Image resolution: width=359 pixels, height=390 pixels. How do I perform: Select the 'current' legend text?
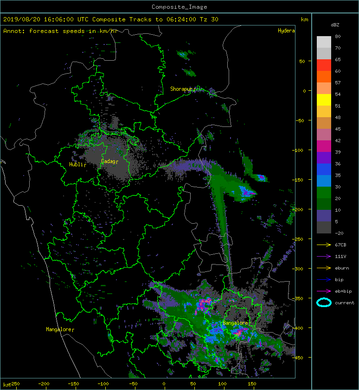(345, 303)
